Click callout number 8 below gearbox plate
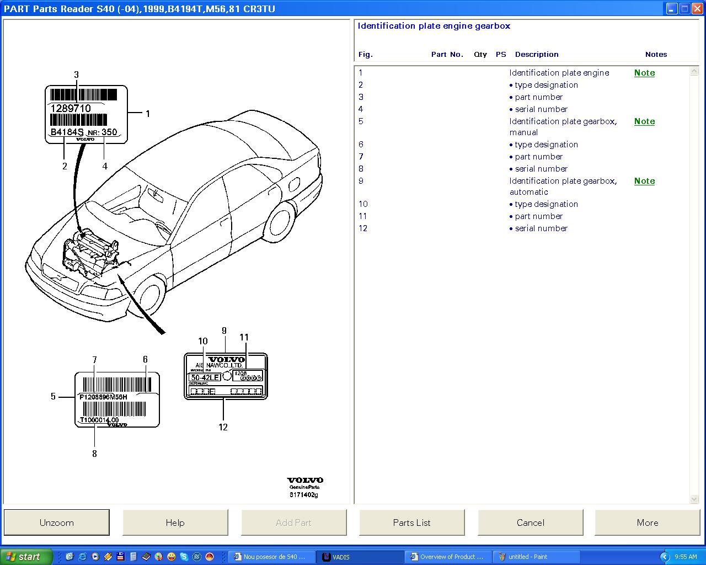The width and height of the screenshot is (706, 565). 94,454
